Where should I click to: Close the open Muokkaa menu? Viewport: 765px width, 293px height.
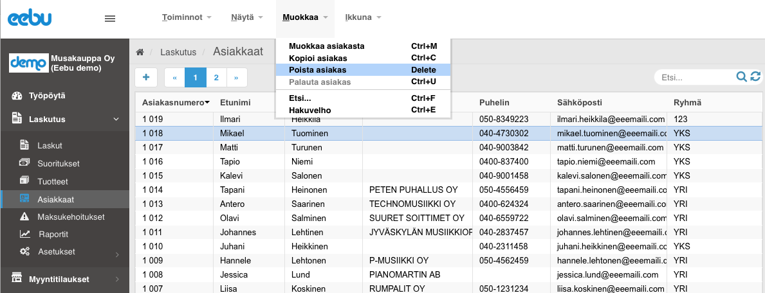[x=306, y=17]
